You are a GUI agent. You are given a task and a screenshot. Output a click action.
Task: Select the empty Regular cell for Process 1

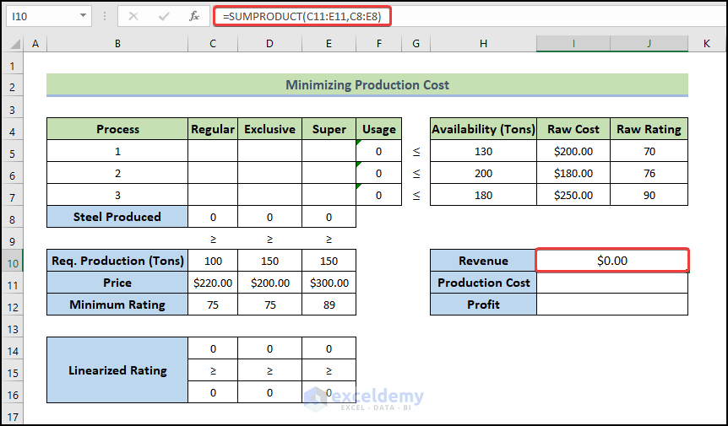(213, 151)
